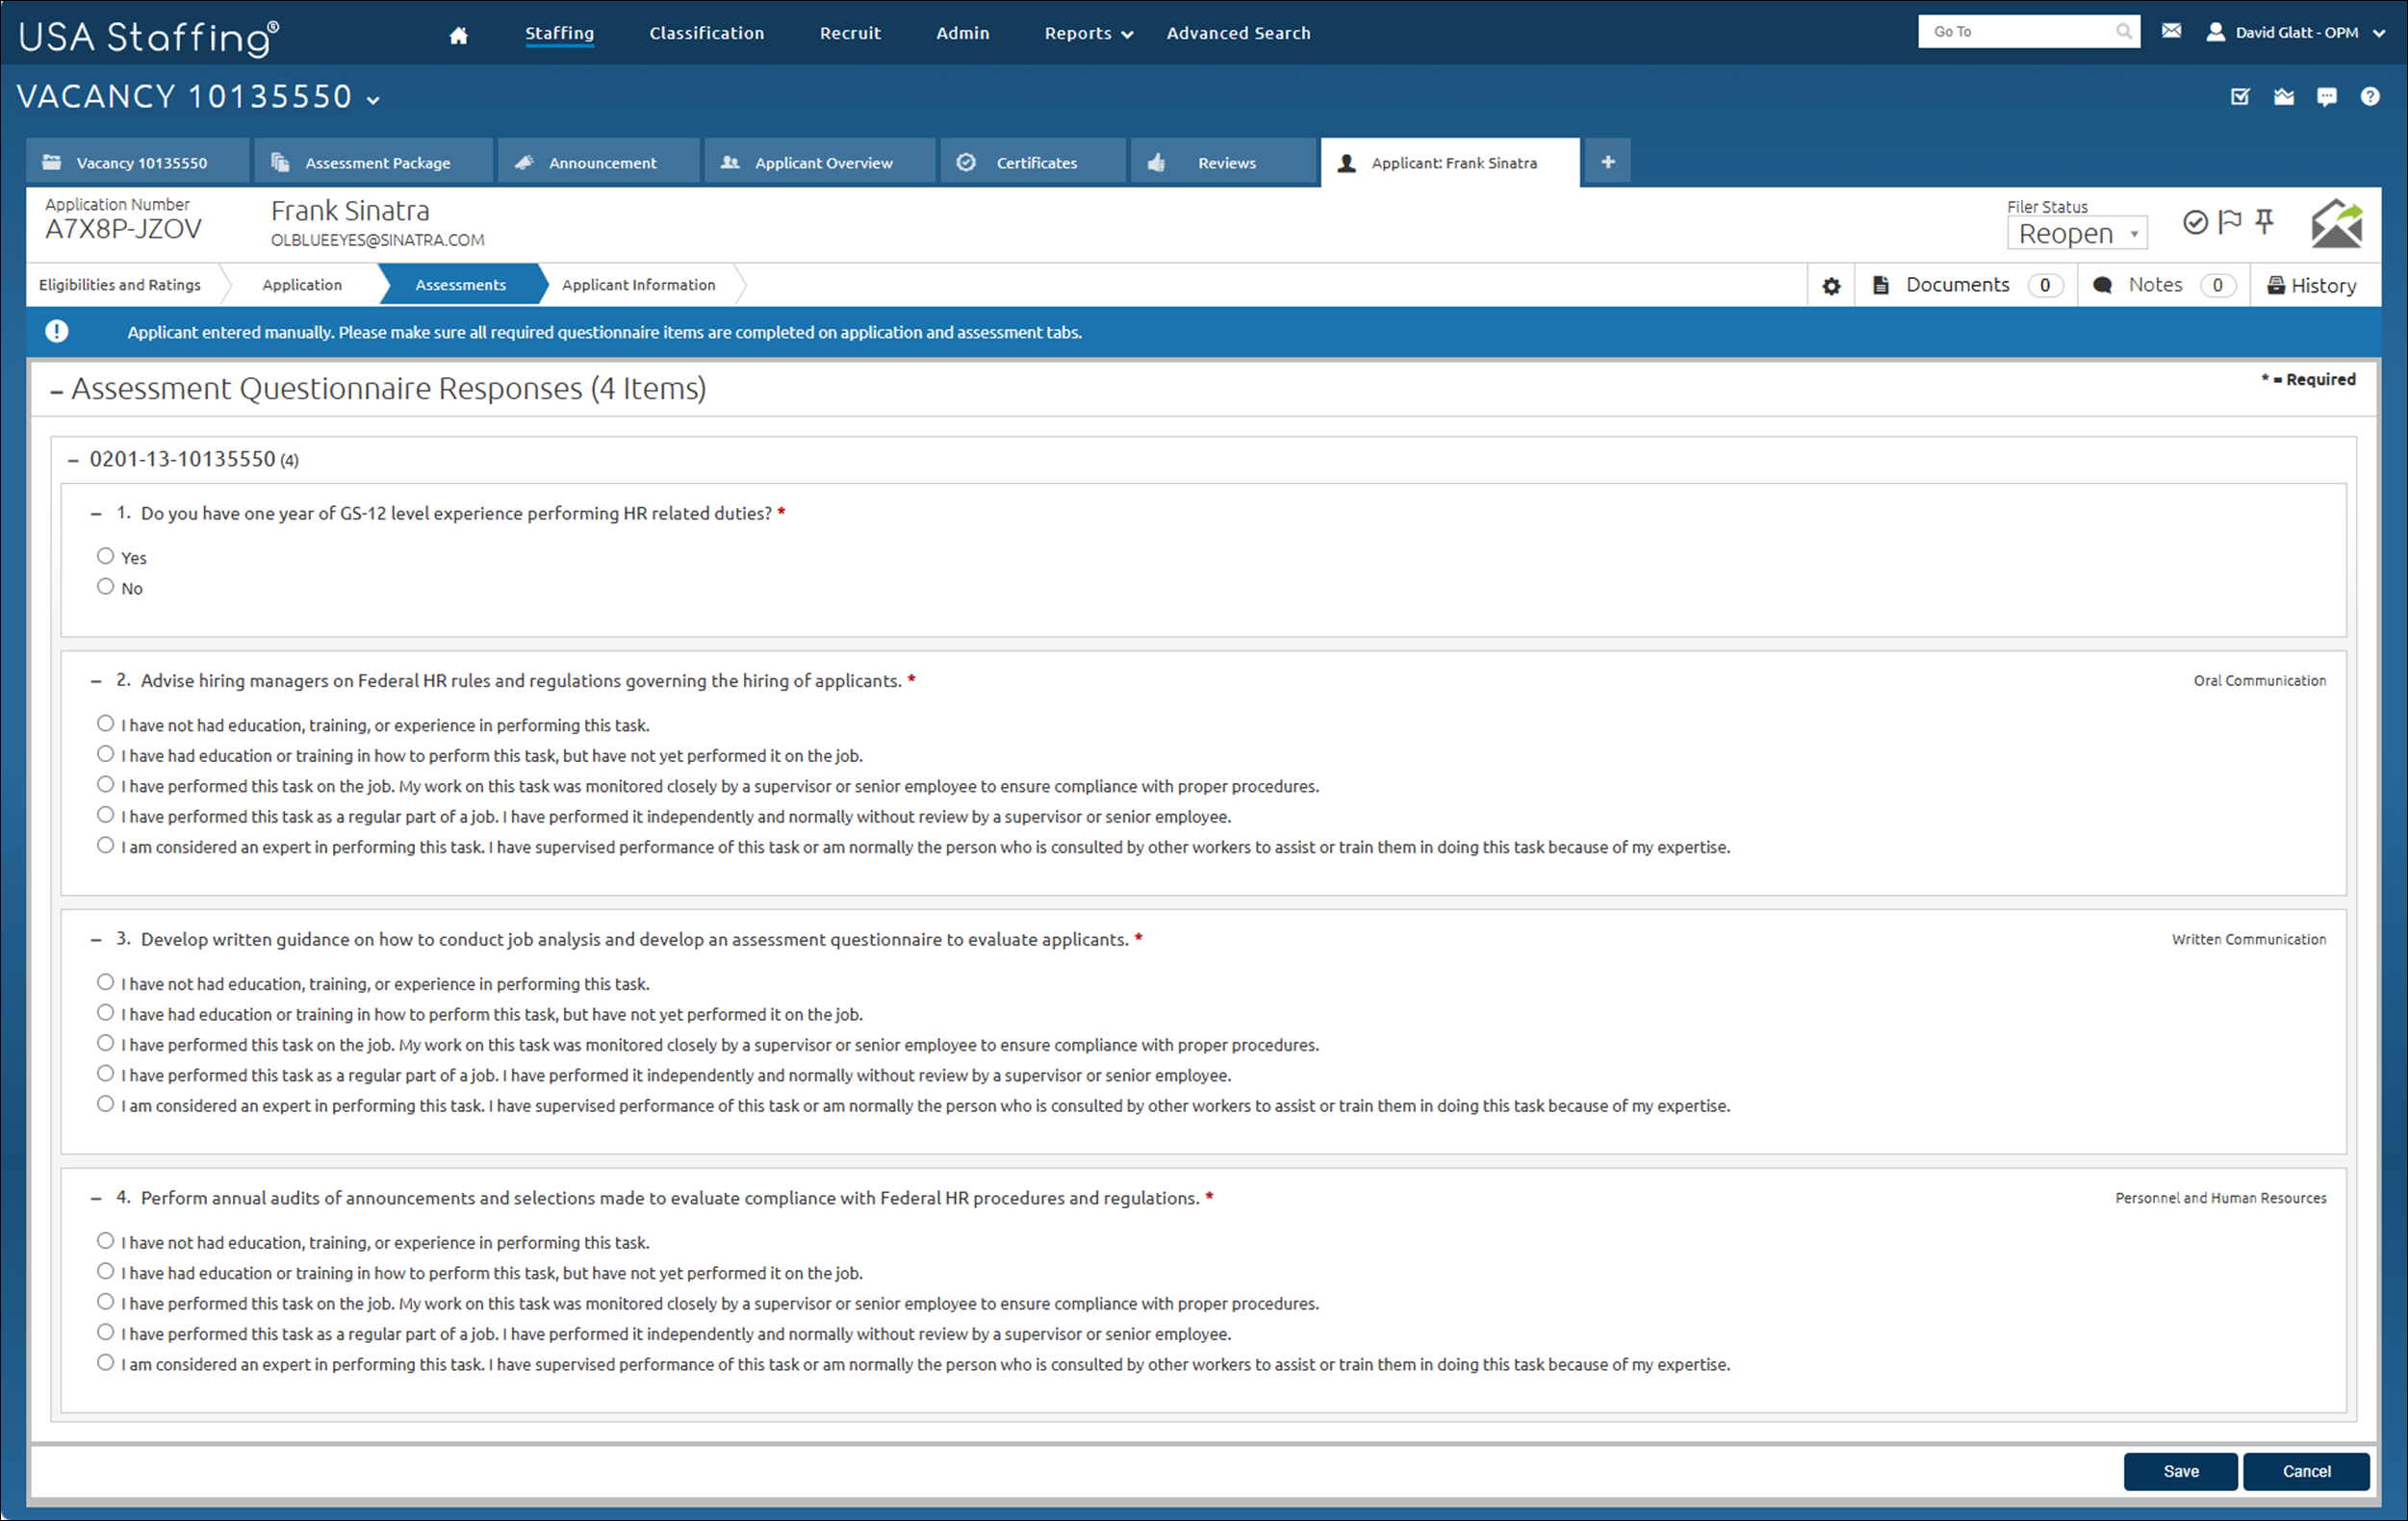Viewport: 2408px width, 1521px height.
Task: Open the tasks checklist icon
Action: (2240, 97)
